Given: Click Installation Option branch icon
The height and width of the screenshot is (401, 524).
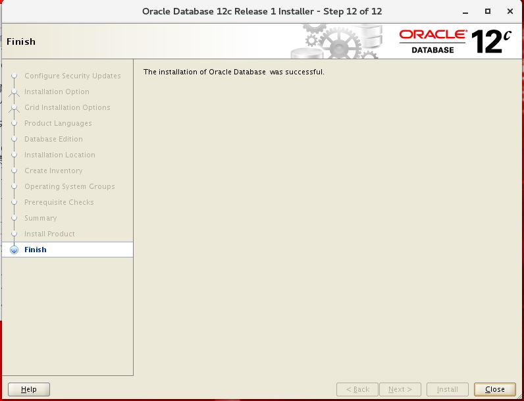Looking at the screenshot, I should 14,93.
